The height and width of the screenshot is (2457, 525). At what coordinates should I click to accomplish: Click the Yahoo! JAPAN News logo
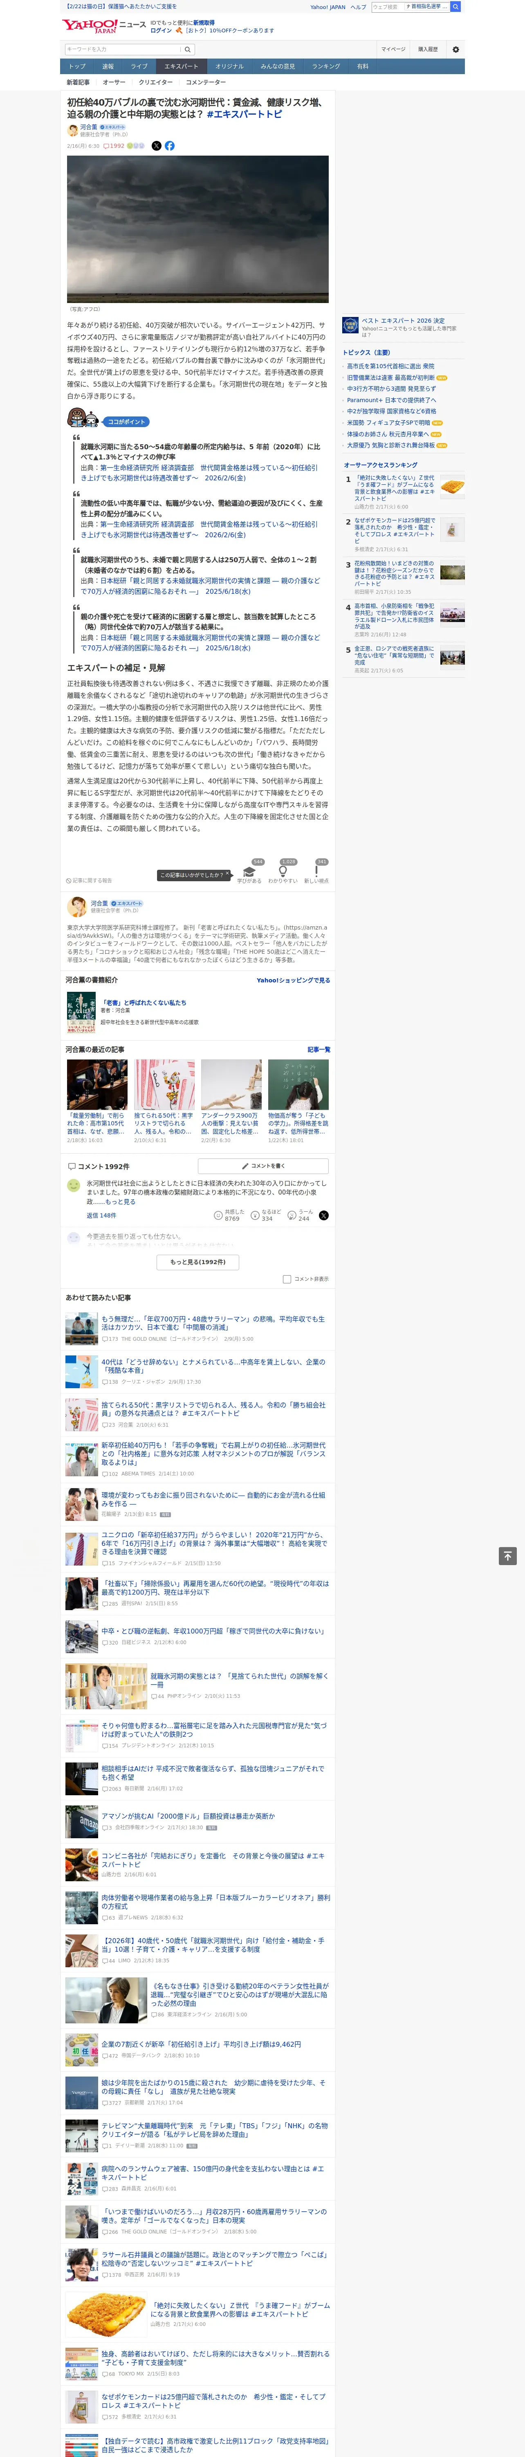(104, 26)
